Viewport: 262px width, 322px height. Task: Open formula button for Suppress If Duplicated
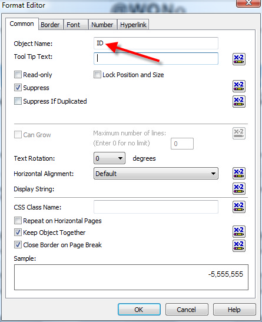pos(239,101)
